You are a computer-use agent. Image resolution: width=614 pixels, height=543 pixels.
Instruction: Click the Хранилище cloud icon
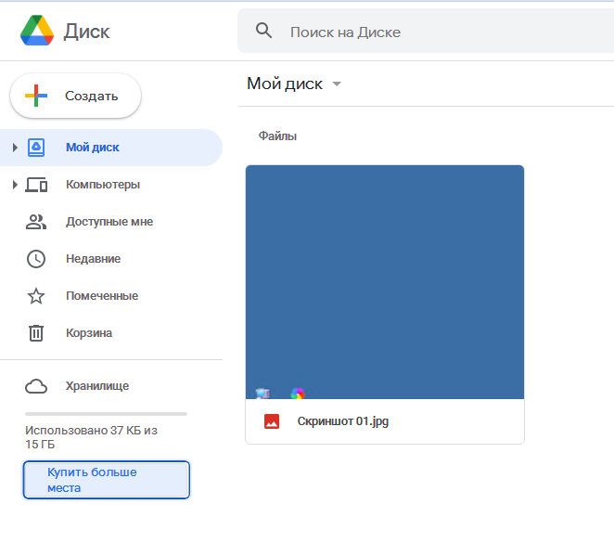pos(36,386)
